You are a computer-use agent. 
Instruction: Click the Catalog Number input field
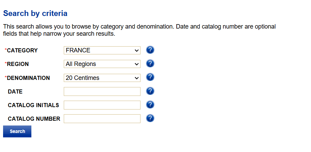(102, 119)
